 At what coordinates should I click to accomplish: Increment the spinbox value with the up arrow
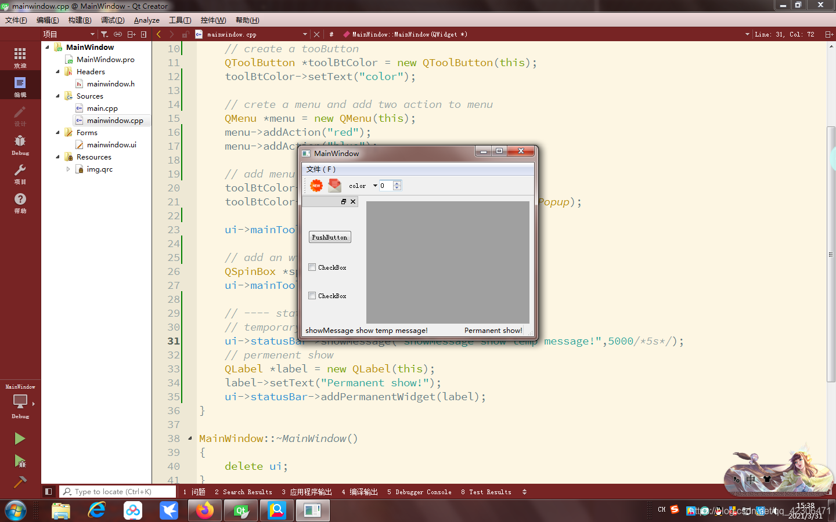click(398, 183)
